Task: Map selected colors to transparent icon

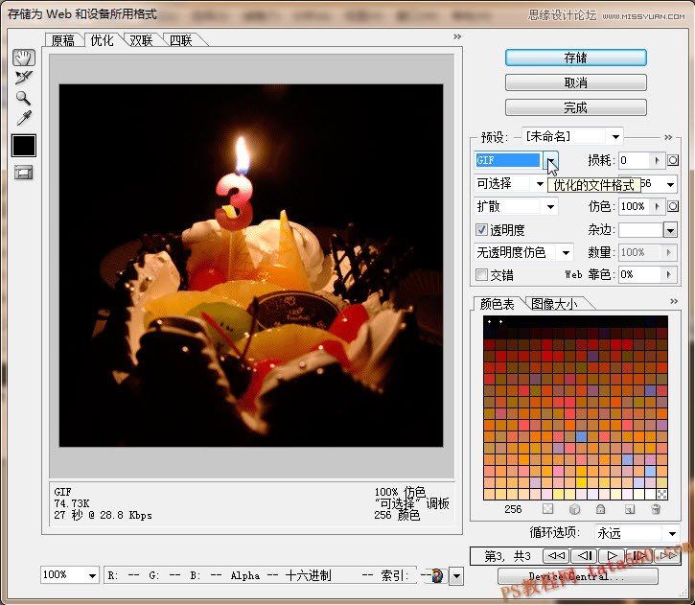Action: coord(548,509)
